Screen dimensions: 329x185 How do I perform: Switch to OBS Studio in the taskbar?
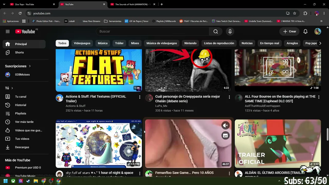click(x=51, y=181)
